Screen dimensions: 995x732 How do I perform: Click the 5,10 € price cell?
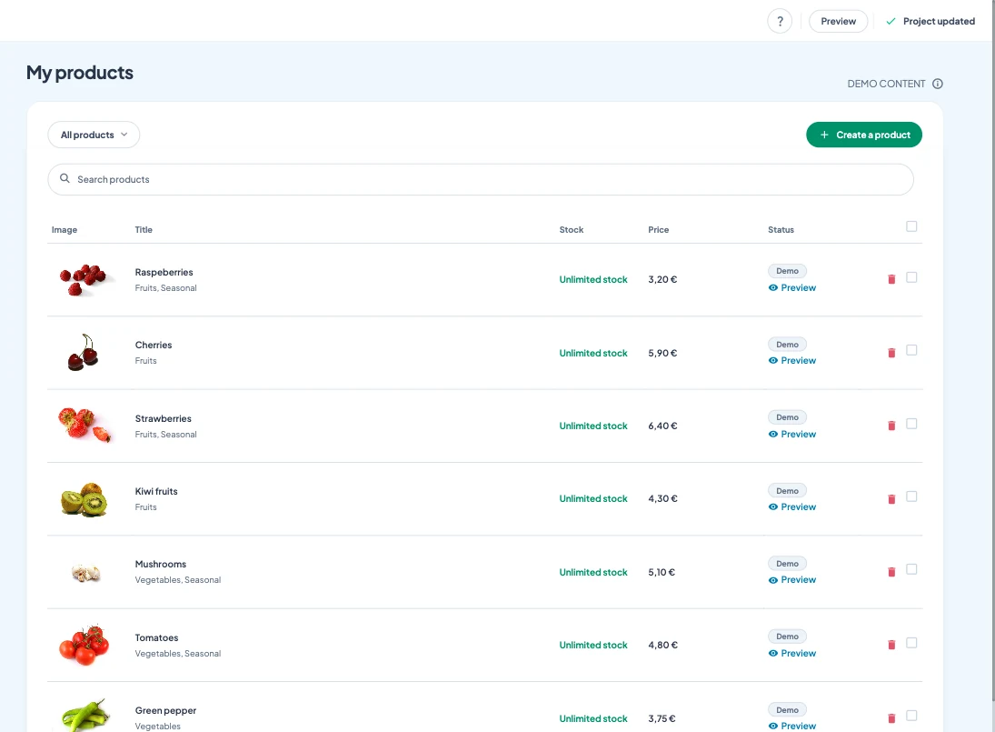coord(662,572)
